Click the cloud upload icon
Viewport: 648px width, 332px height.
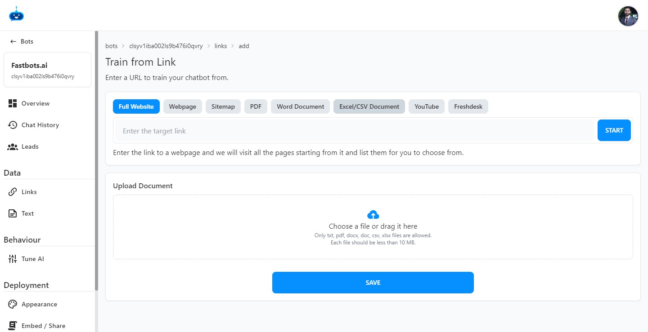[x=373, y=215]
